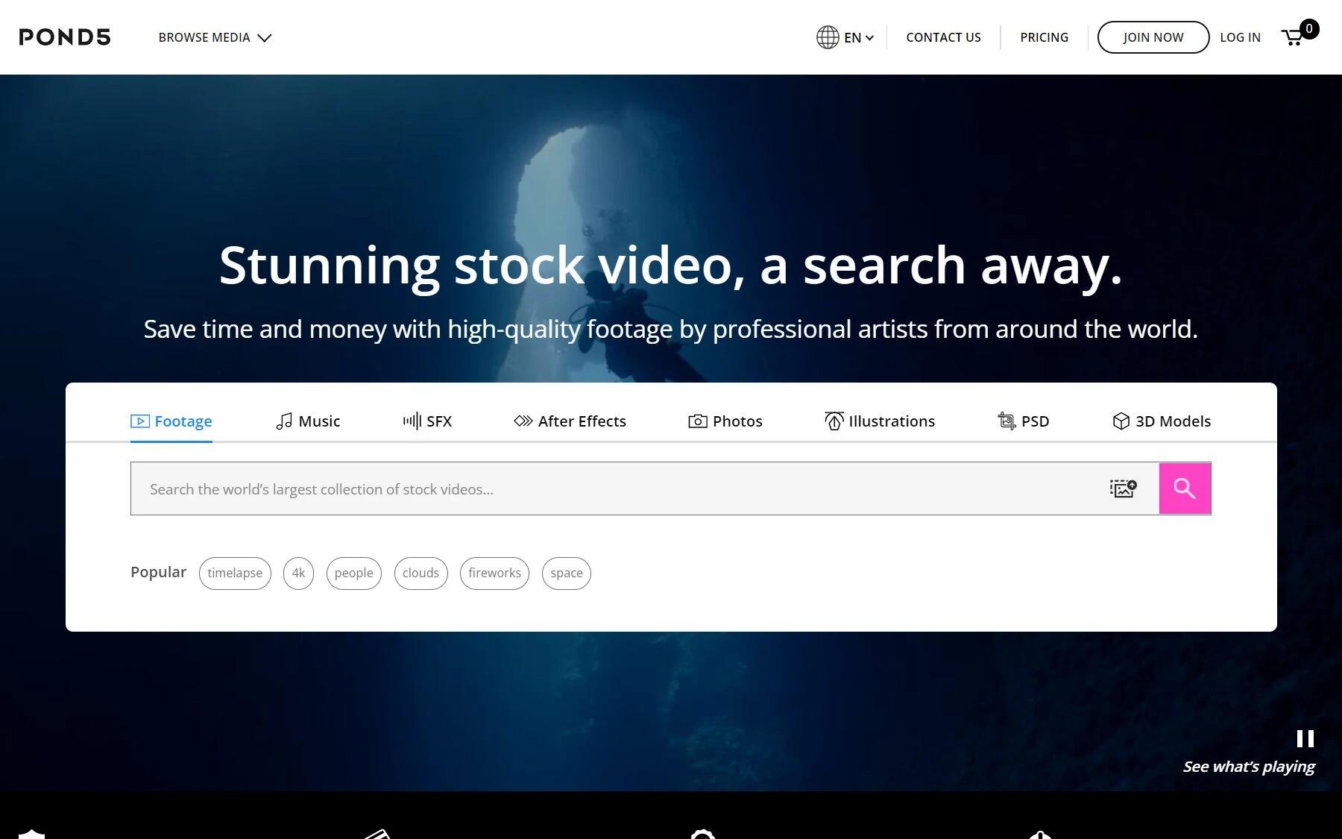Open the EN language selector

click(858, 37)
